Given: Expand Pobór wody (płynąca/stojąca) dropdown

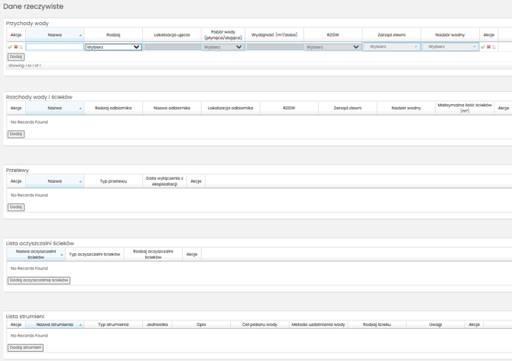Looking at the screenshot, I should click(223, 47).
